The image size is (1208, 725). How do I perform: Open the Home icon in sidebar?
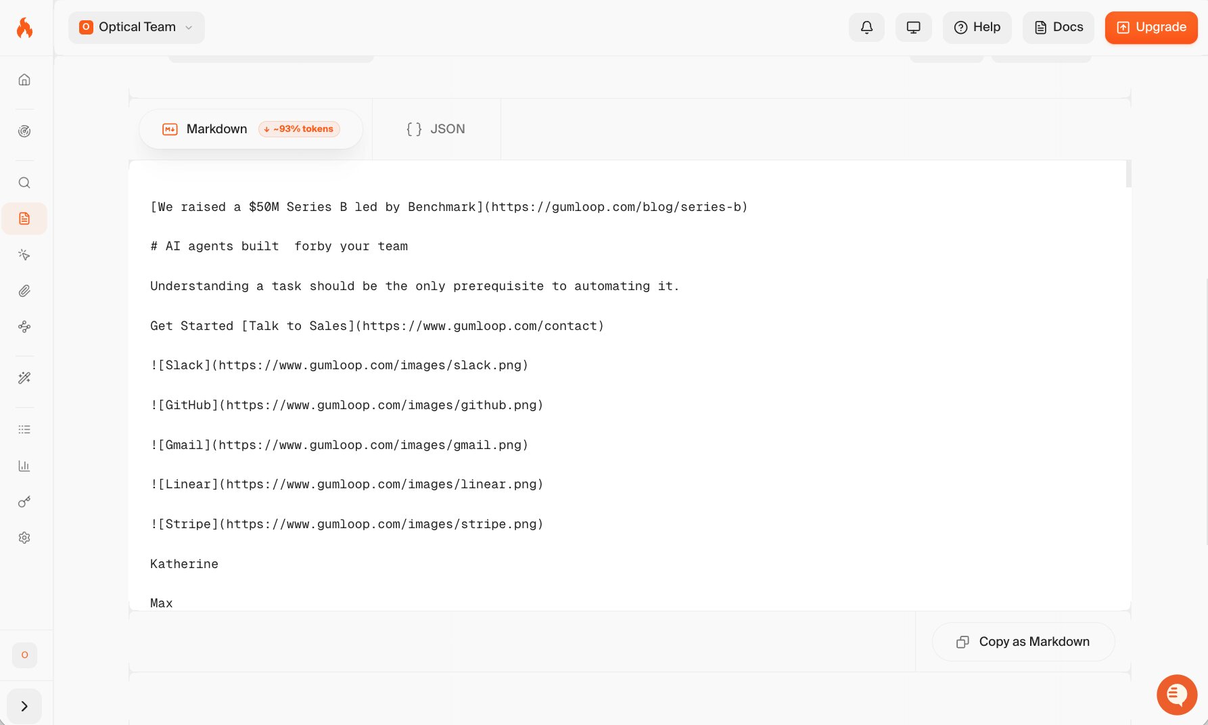[x=24, y=80]
